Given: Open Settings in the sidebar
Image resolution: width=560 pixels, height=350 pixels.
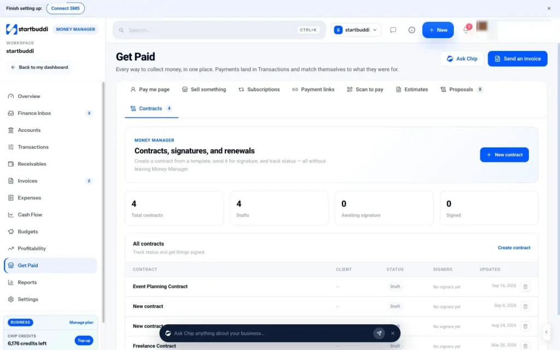Looking at the screenshot, I should [x=50, y=299].
